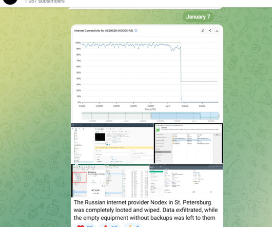Toggle the thumbs-up reaction on the post
The width and height of the screenshot is (272, 227).
133,225
